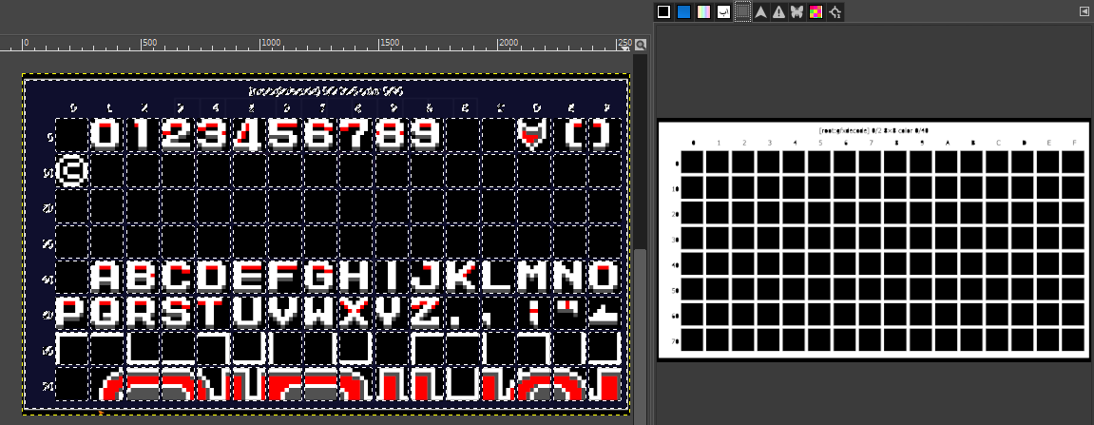The height and width of the screenshot is (425, 1094).
Task: Click the copyright symbol tile on the canvas
Action: click(72, 169)
